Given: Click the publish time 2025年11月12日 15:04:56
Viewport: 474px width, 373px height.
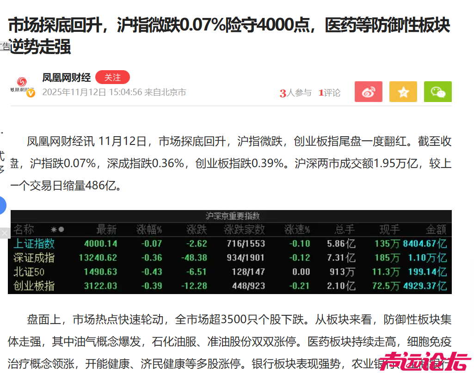Looking at the screenshot, I should click(x=92, y=92).
